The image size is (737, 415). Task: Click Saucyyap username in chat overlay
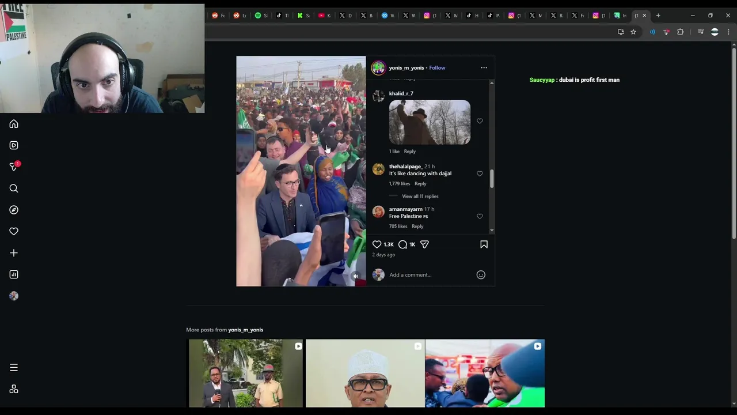542,80
